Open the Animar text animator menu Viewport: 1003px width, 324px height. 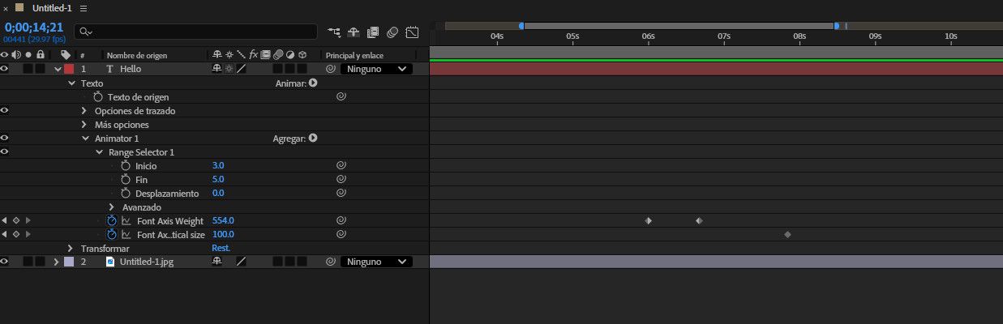coord(313,83)
